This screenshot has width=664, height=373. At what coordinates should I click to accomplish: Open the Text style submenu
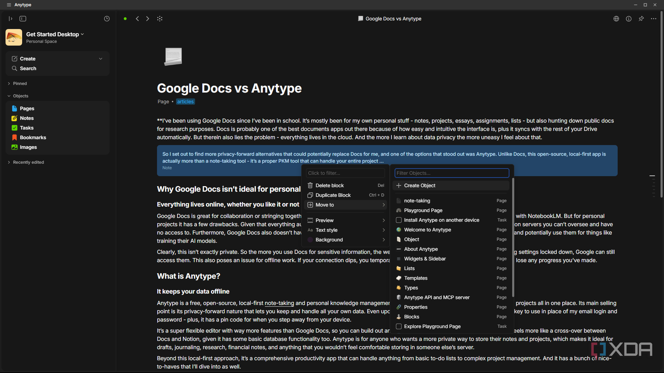coord(346,230)
